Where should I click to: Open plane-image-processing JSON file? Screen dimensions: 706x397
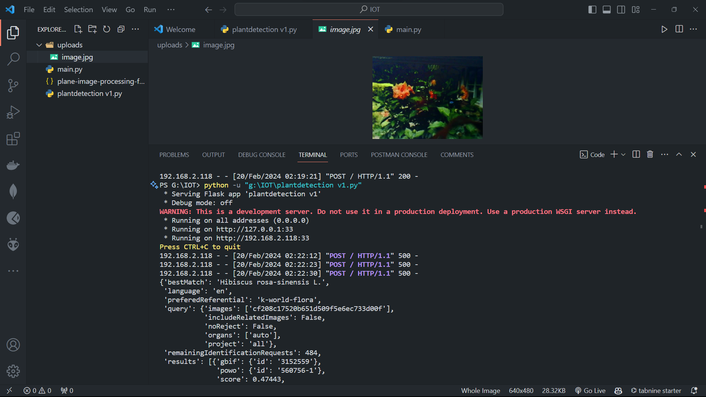87,81
